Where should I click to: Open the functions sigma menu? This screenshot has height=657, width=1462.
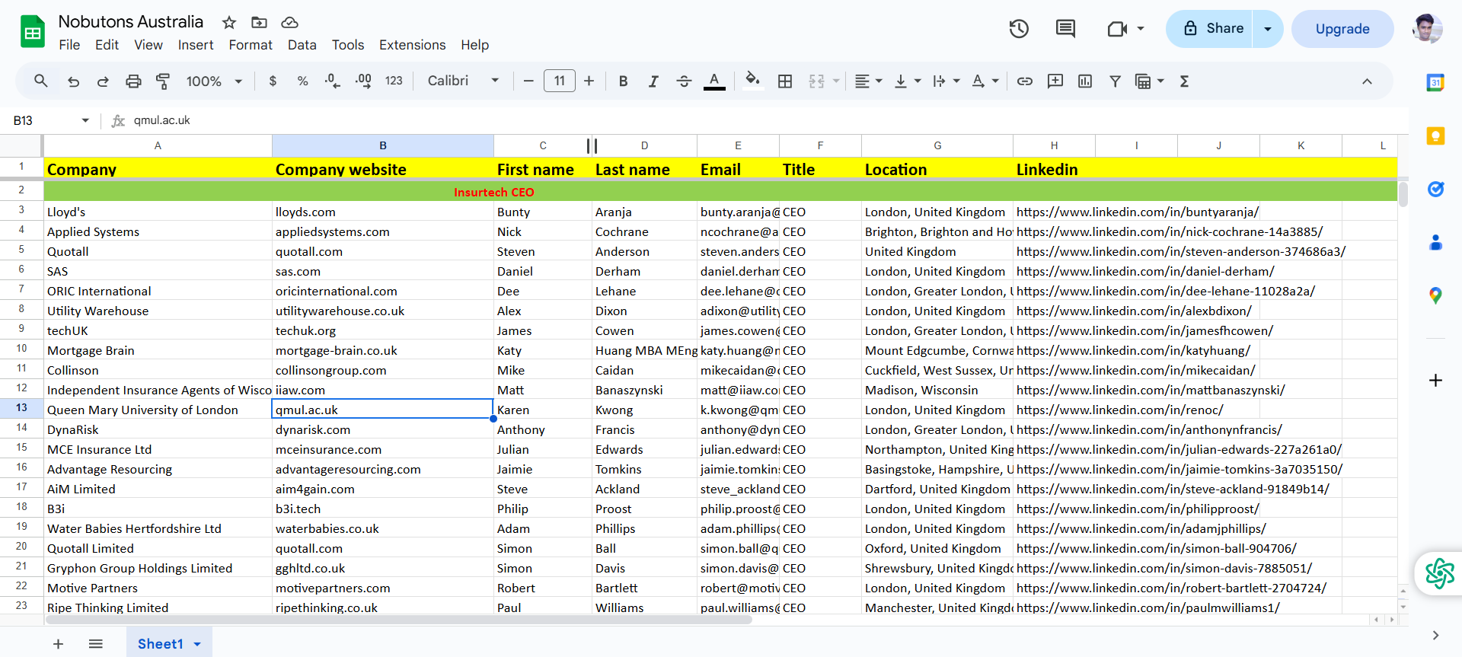(1184, 81)
